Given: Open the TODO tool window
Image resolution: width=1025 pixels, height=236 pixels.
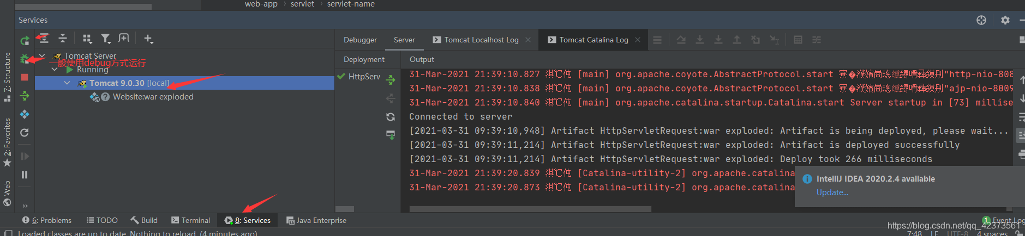Looking at the screenshot, I should click(102, 220).
